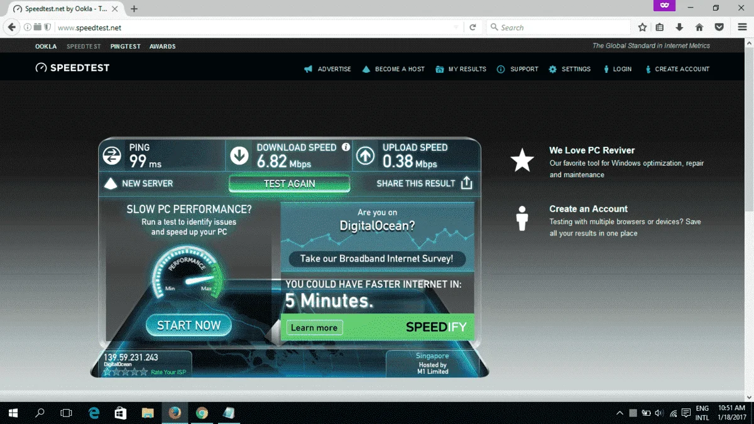Click SHARE THIS RESULT text
754x424 pixels.
coord(415,183)
